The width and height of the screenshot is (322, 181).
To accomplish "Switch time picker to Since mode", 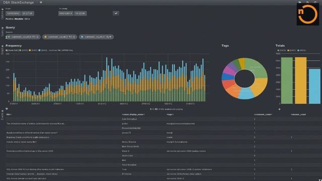I will (x=27, y=19).
